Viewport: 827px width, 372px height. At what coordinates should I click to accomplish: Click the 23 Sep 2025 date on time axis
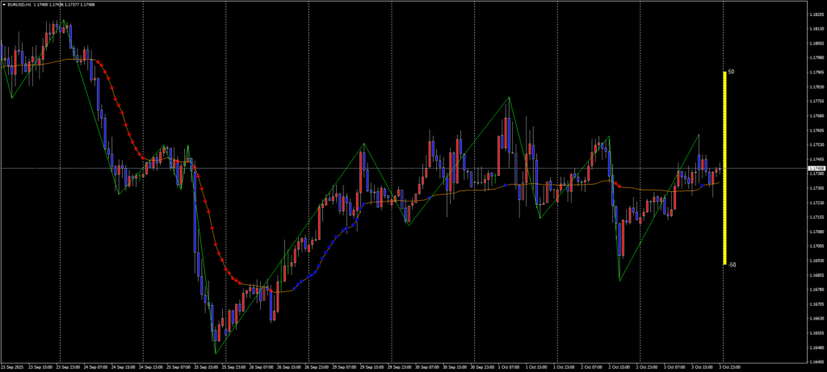point(13,368)
